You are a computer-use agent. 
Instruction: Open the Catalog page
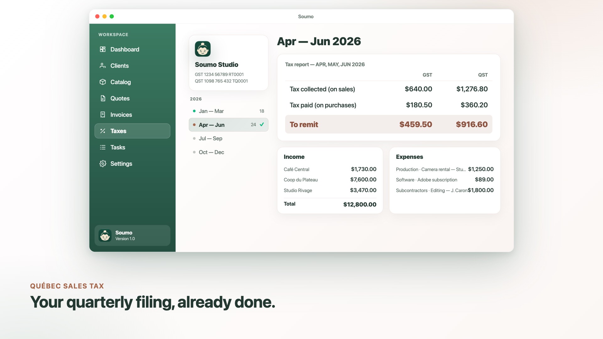coord(132,82)
